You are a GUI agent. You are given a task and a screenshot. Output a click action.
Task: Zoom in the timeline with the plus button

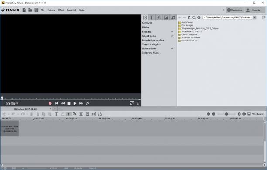[239, 114]
